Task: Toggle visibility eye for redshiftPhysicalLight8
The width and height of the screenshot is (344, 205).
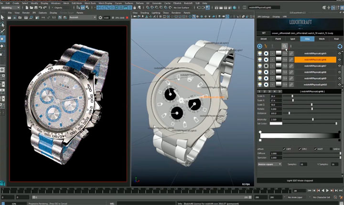Action: pyautogui.click(x=340, y=72)
